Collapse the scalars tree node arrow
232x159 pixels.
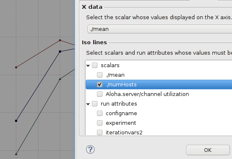pos(88,66)
